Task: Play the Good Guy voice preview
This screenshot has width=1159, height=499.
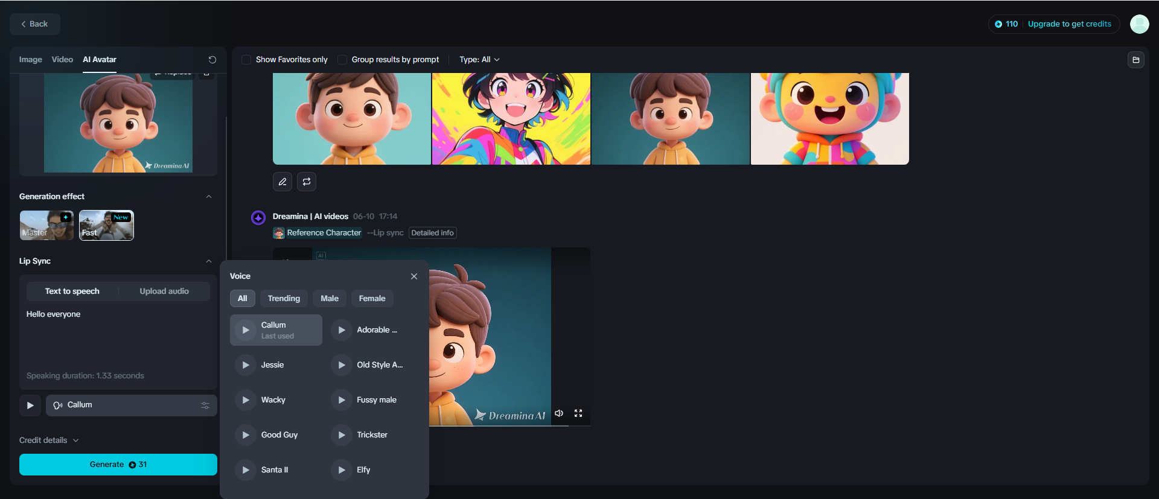Action: click(x=246, y=435)
